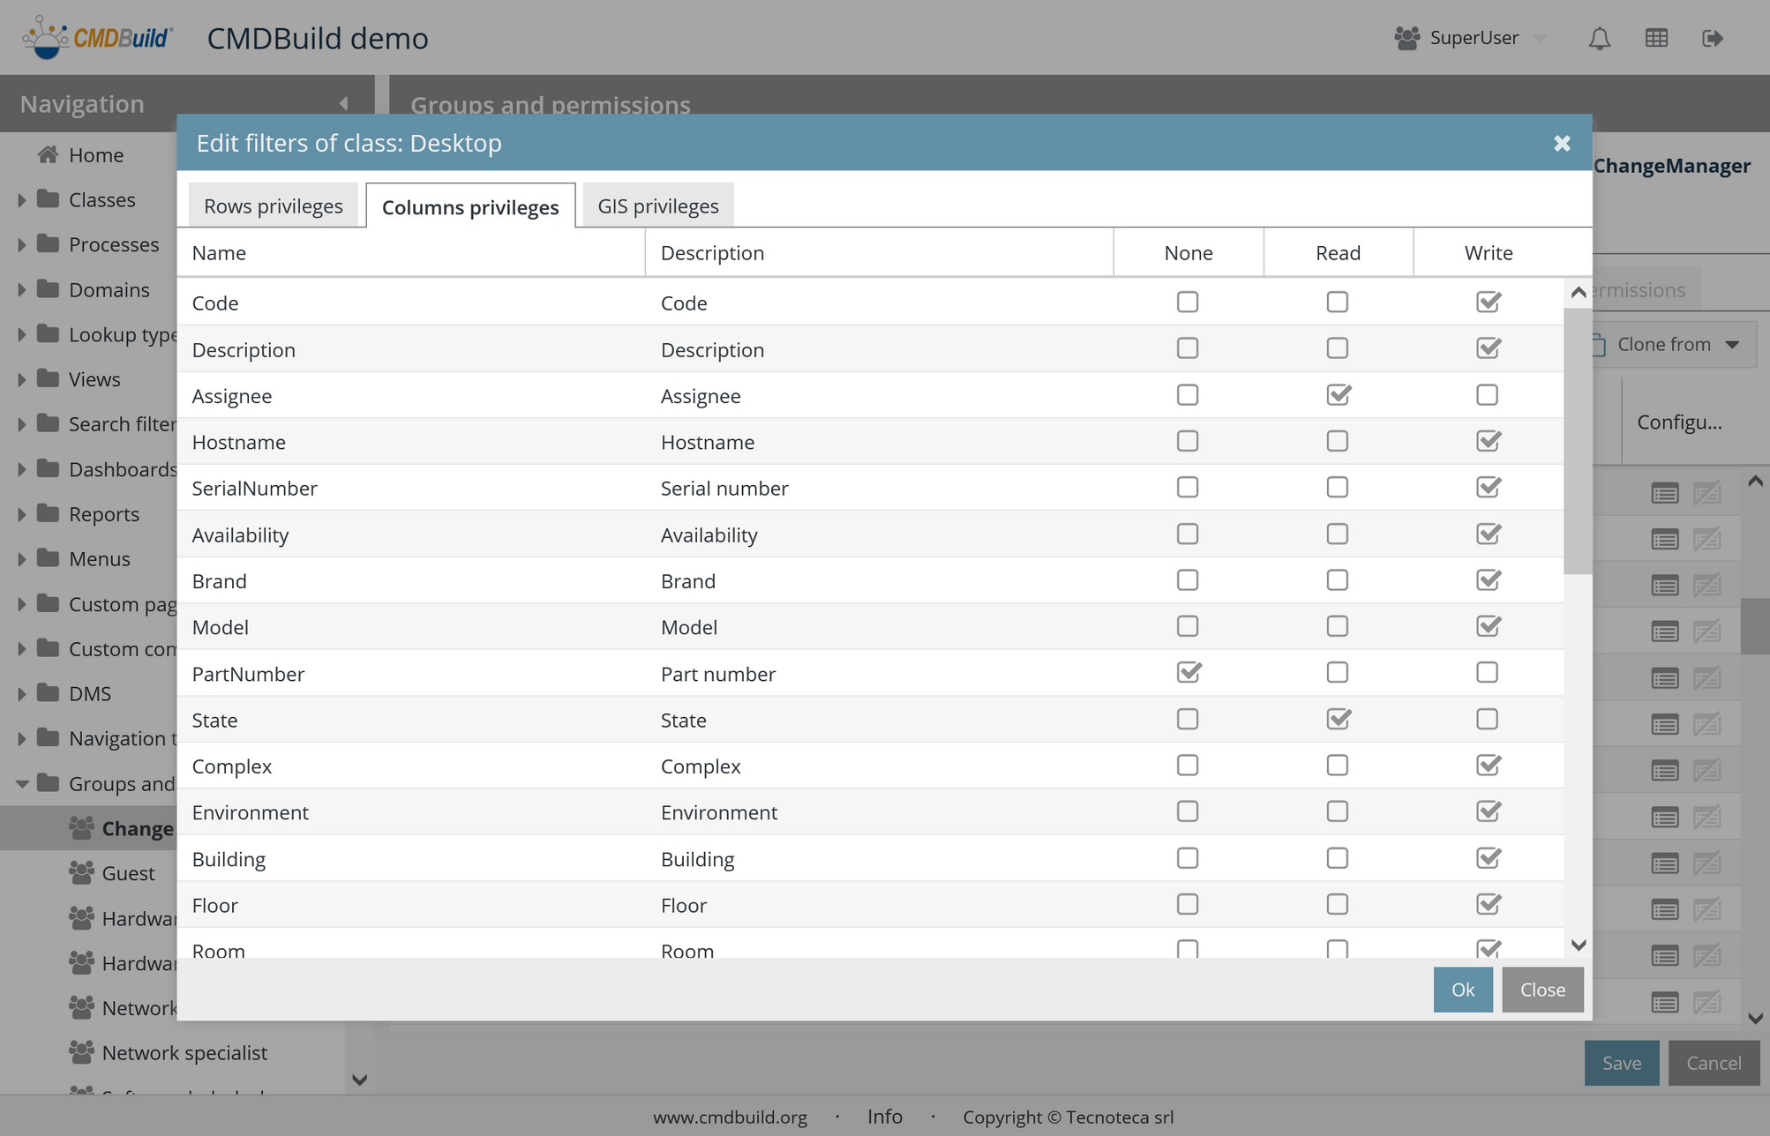Screen dimensions: 1770x1136
Task: Open the GIS privileges tab
Action: pyautogui.click(x=657, y=206)
